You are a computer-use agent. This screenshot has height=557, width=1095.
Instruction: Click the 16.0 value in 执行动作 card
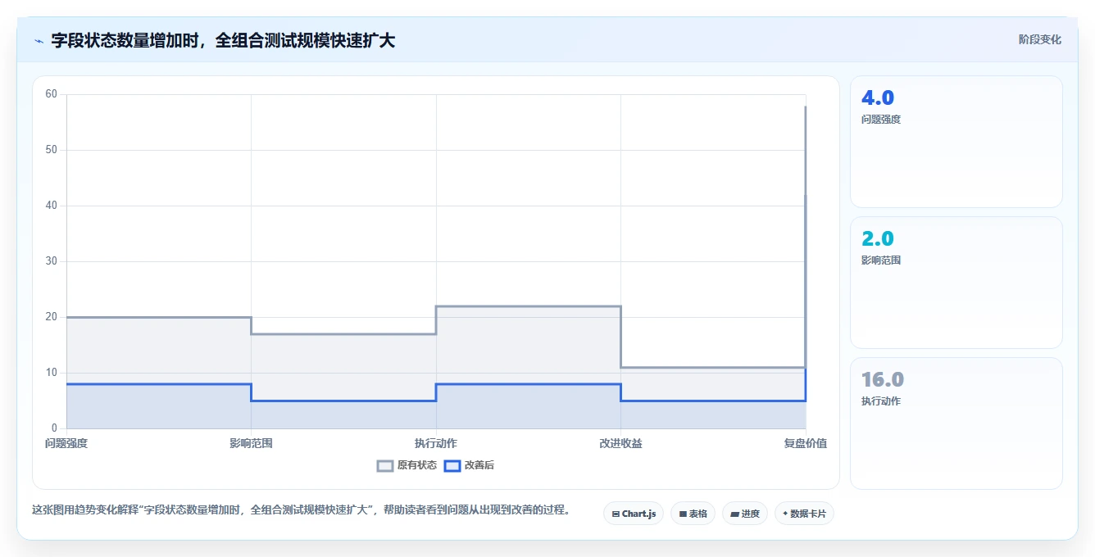[x=882, y=379]
